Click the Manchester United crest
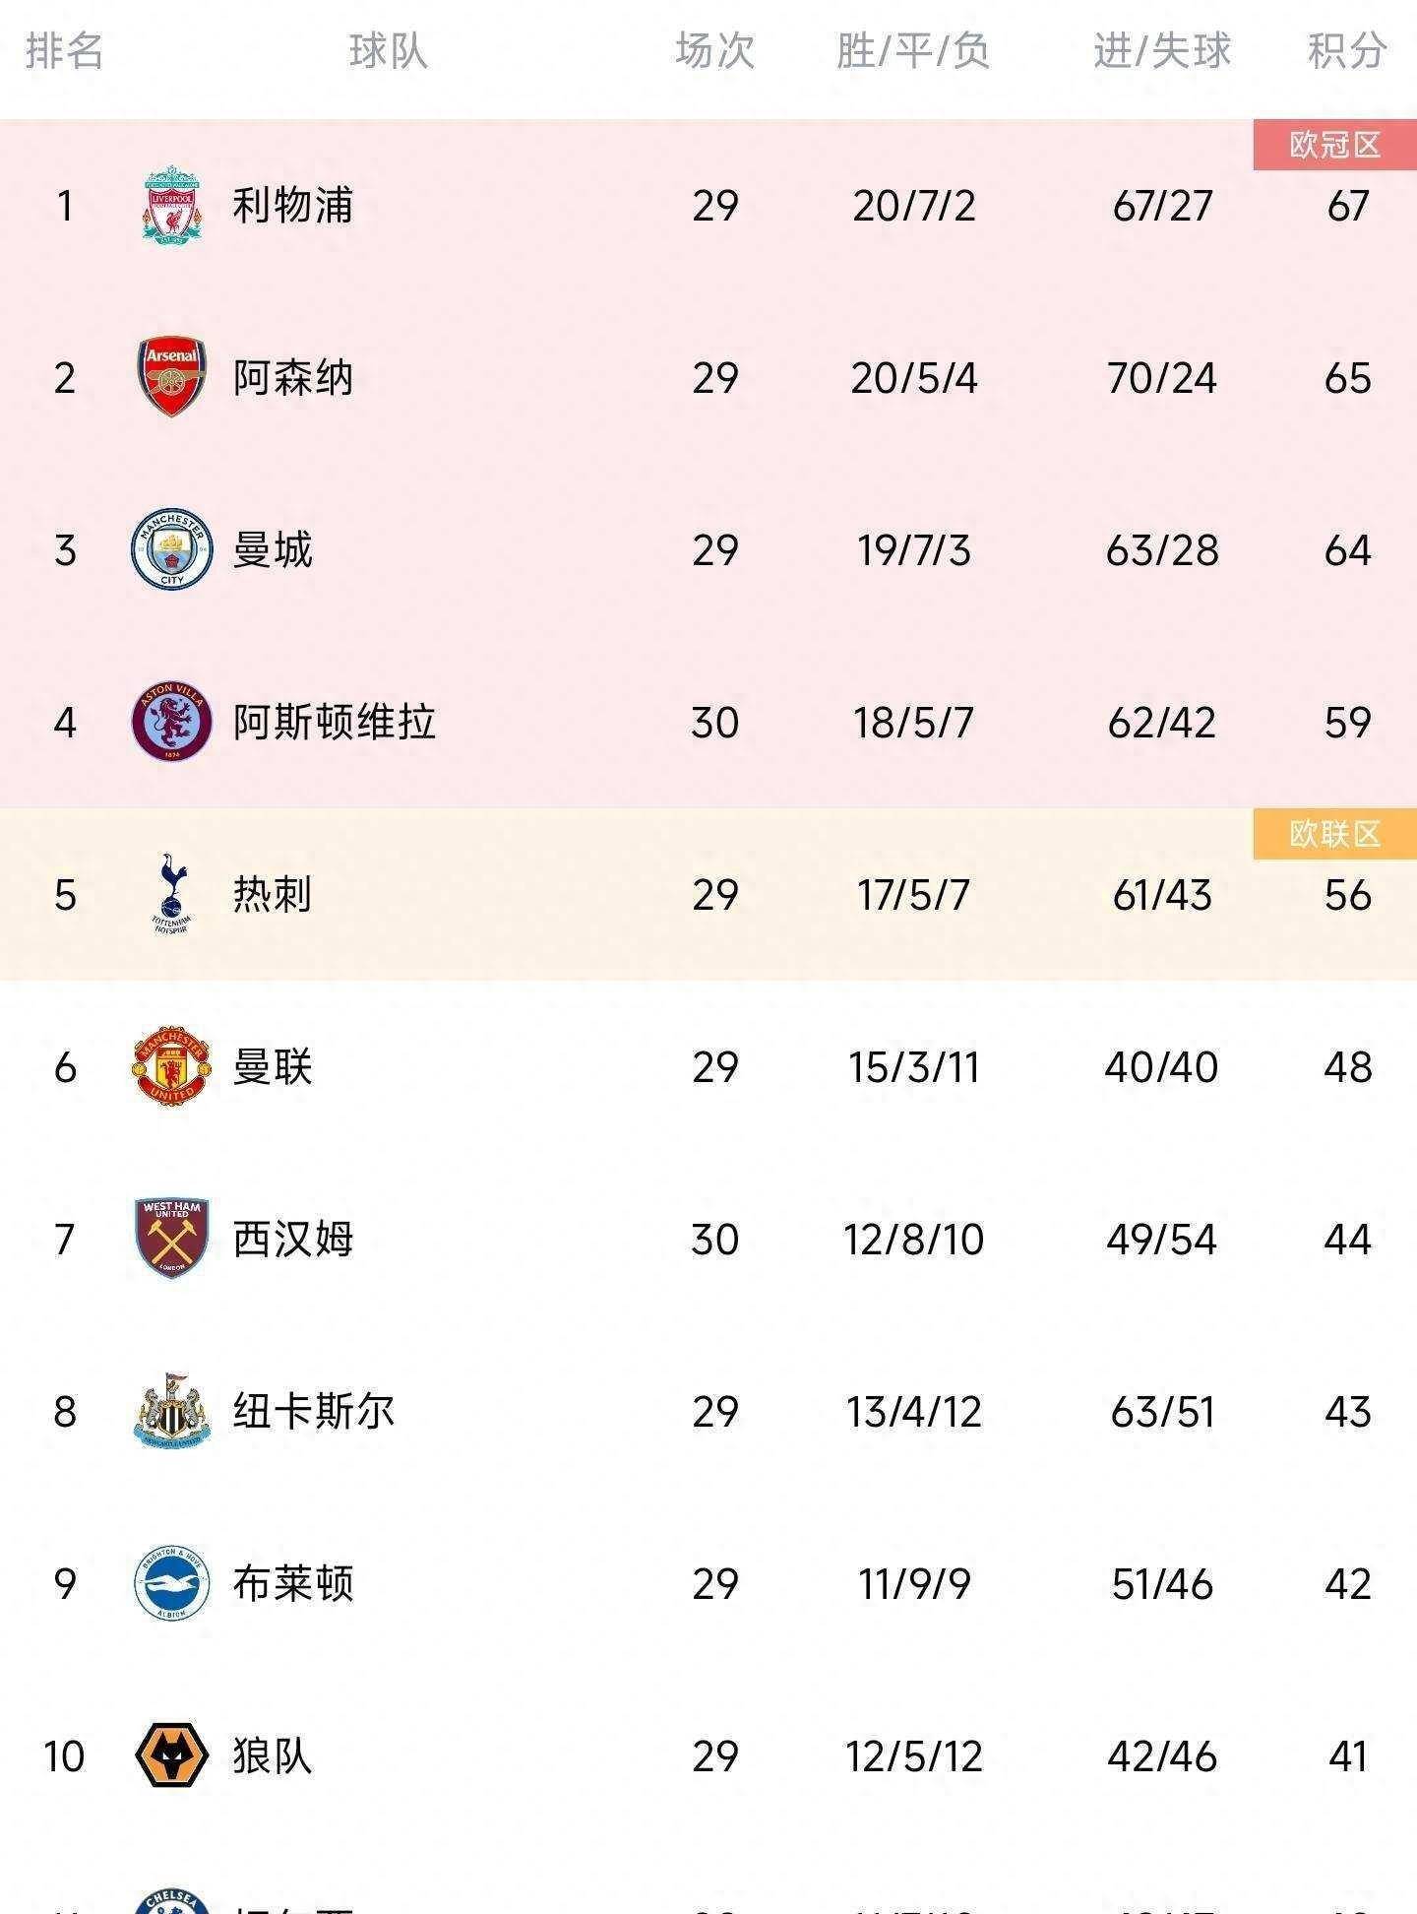Screen dimensions: 1417x1914 pos(171,1066)
